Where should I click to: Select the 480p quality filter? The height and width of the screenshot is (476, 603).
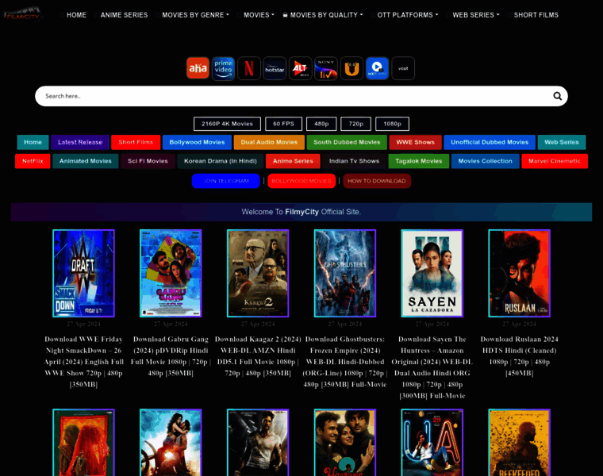coord(321,124)
